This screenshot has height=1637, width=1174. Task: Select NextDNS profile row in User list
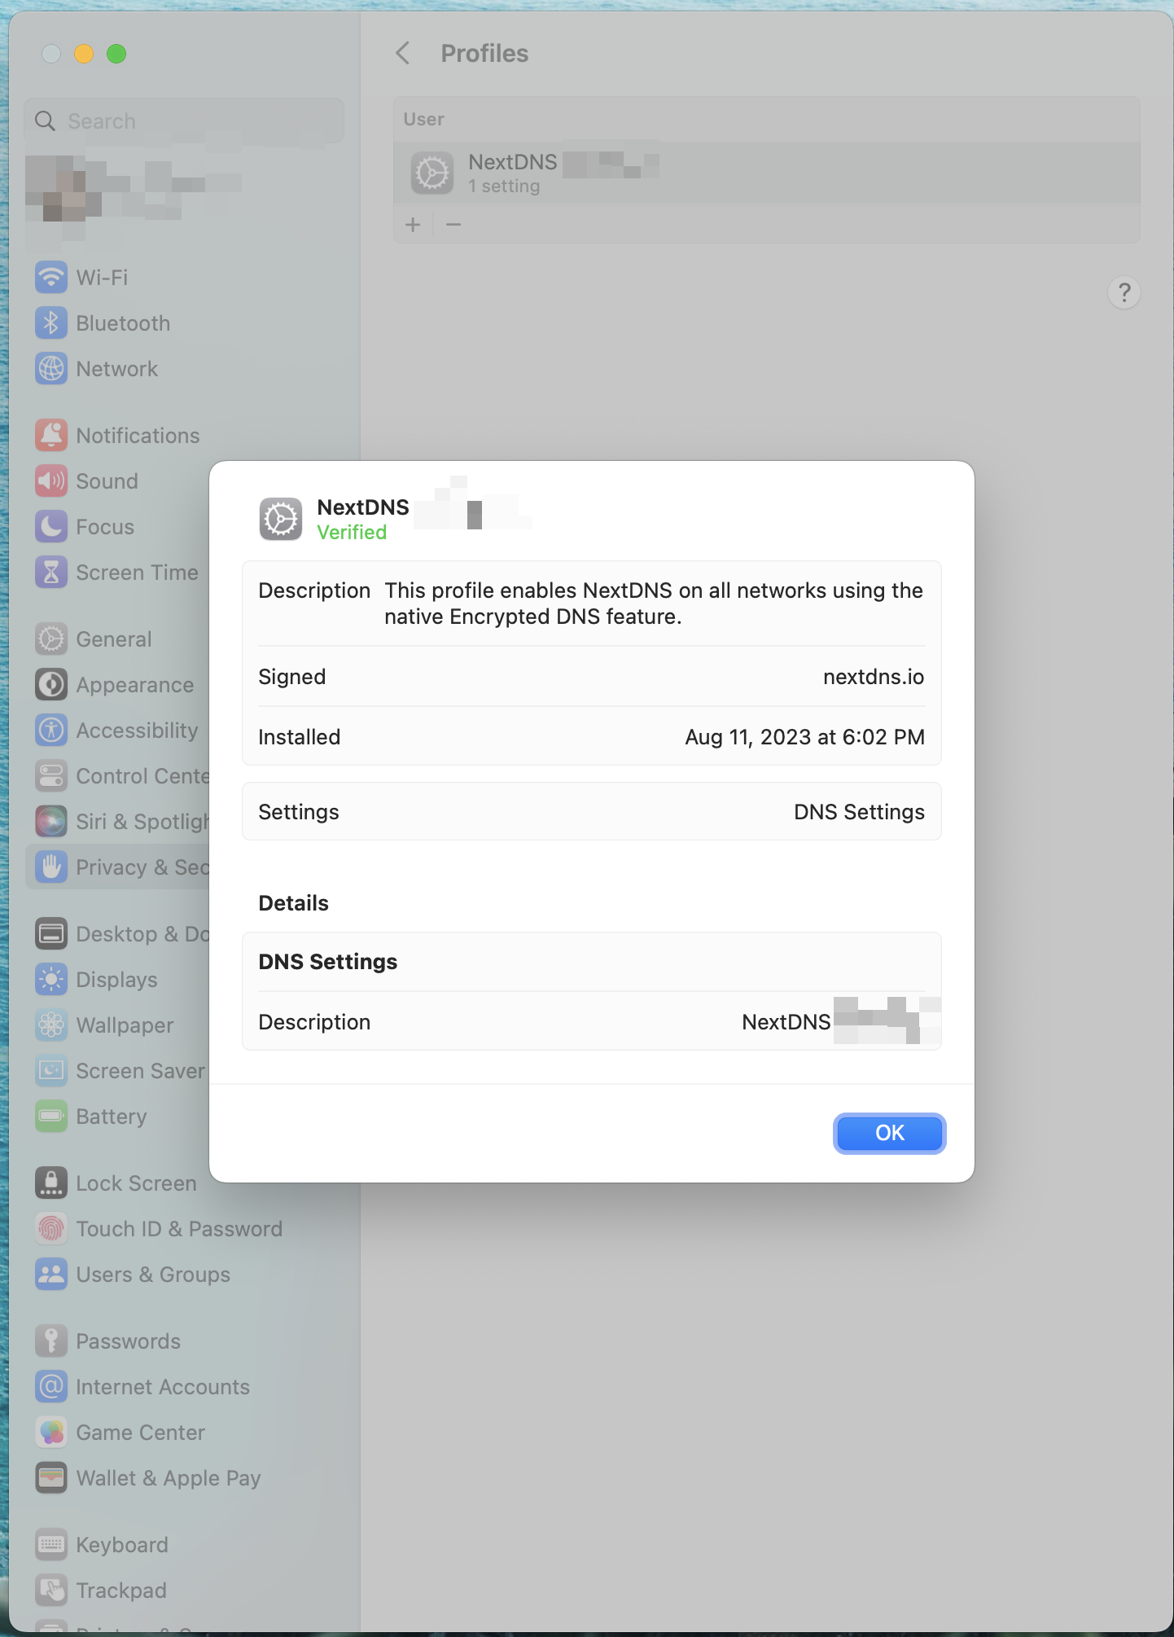coord(767,173)
